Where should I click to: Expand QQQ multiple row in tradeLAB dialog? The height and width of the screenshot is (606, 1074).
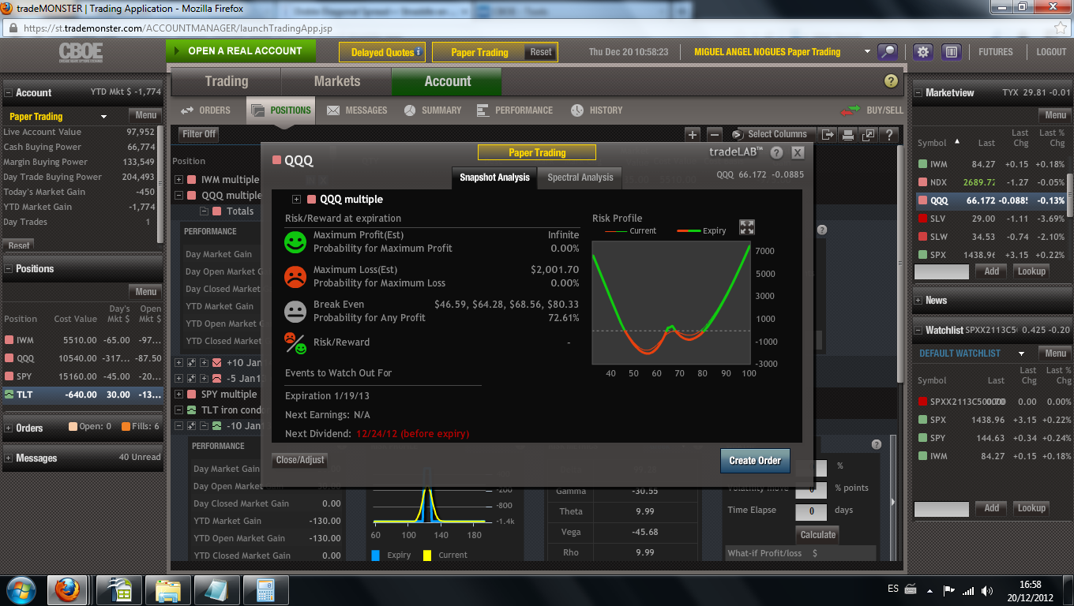click(x=297, y=200)
